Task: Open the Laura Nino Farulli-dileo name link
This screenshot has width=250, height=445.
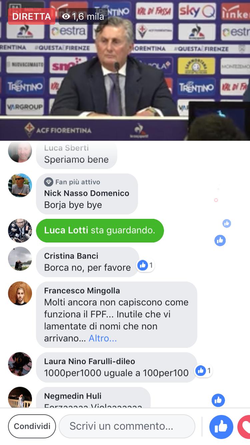Action: click(x=89, y=361)
